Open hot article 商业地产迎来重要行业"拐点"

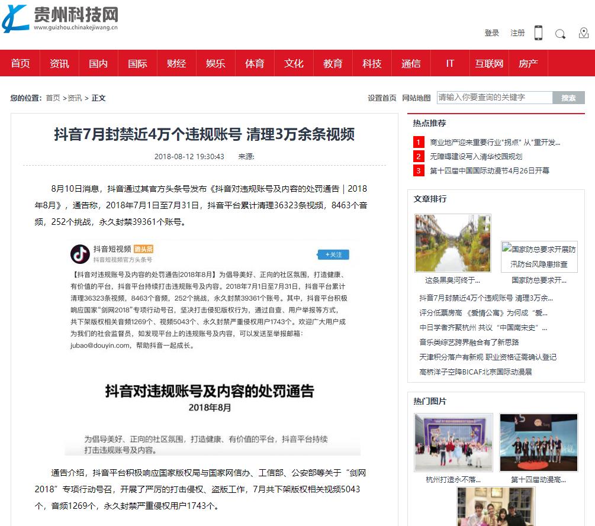pyautogui.click(x=495, y=143)
